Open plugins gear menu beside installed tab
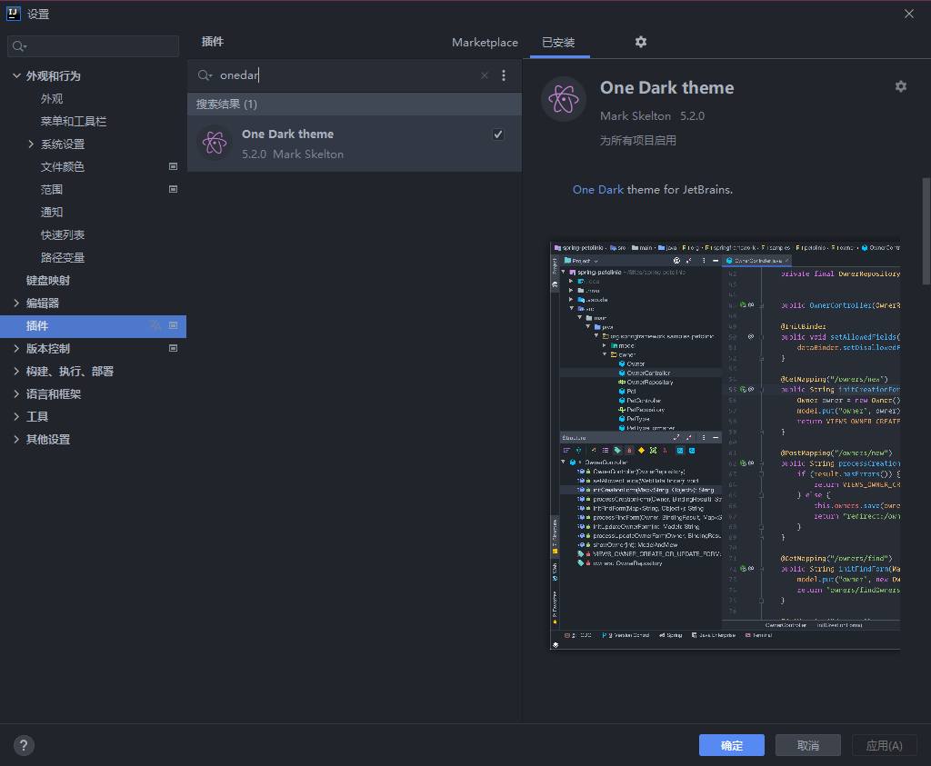 coord(641,42)
